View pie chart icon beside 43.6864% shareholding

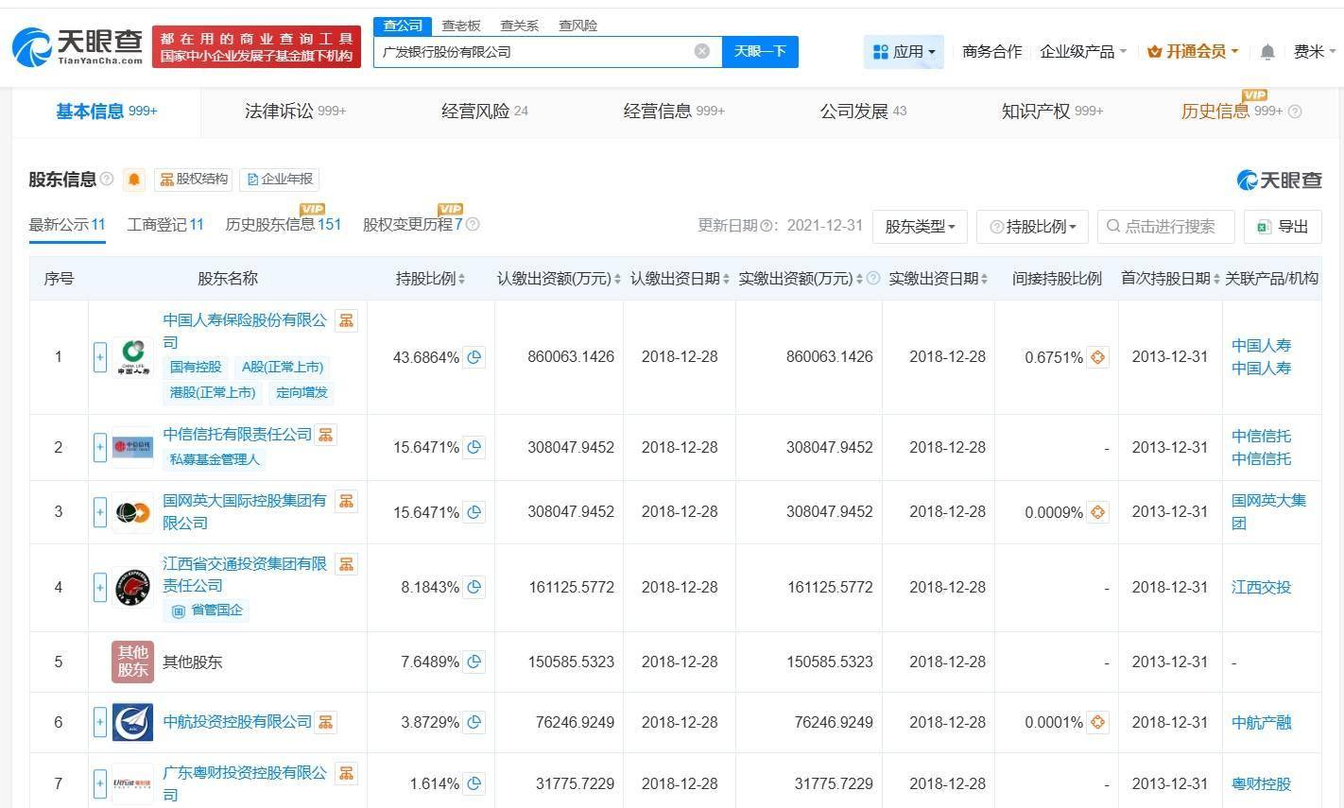coord(474,356)
